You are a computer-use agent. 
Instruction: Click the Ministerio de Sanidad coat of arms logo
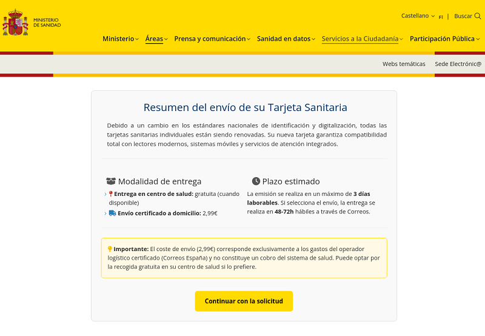pos(15,24)
